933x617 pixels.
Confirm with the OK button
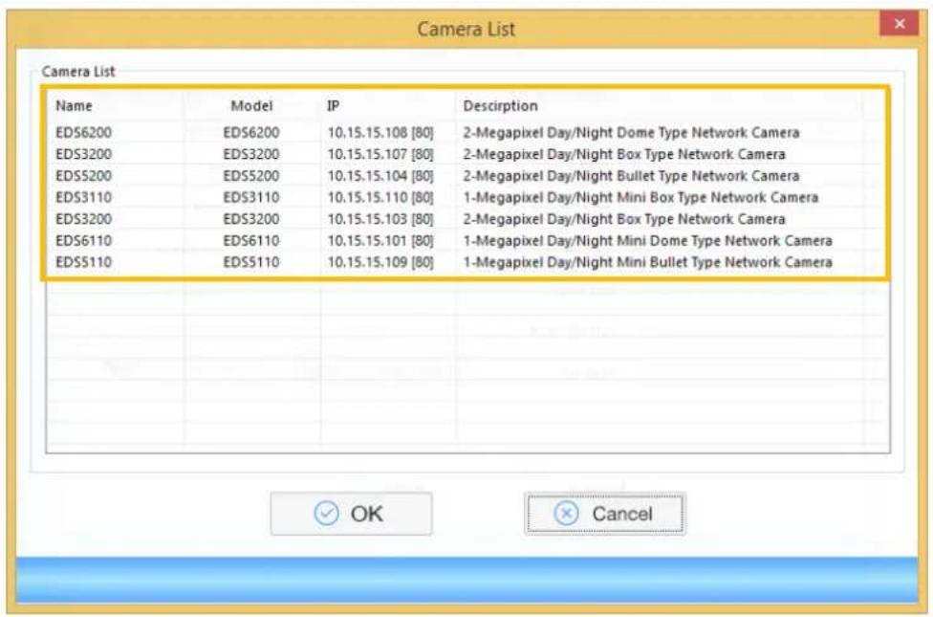(351, 514)
